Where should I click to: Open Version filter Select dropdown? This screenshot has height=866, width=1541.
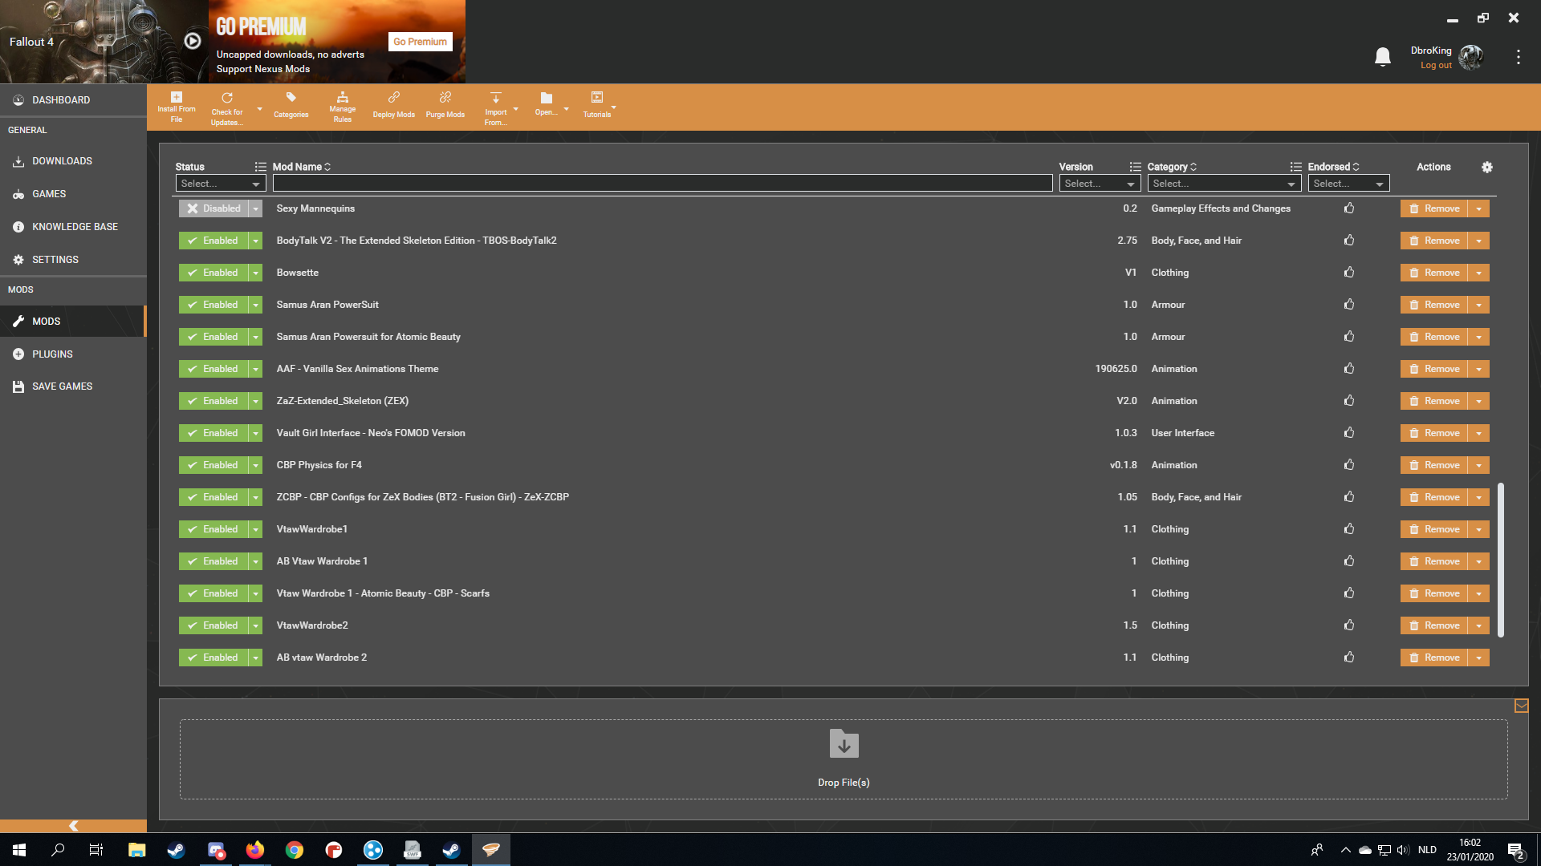(x=1100, y=184)
